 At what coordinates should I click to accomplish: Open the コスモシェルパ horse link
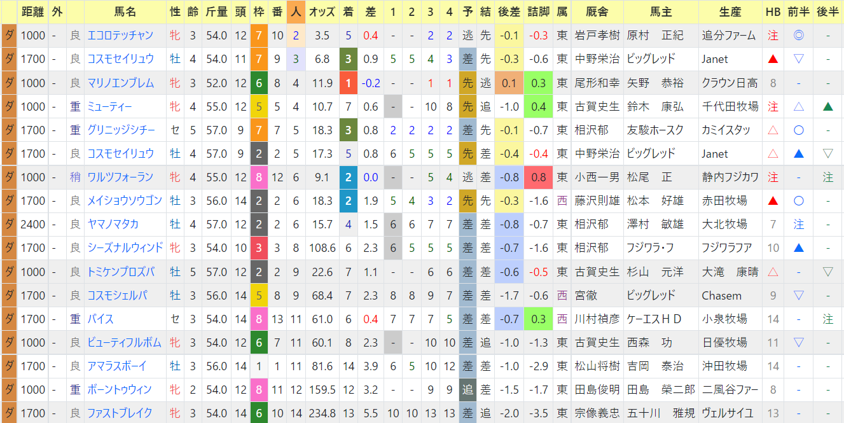(x=116, y=295)
